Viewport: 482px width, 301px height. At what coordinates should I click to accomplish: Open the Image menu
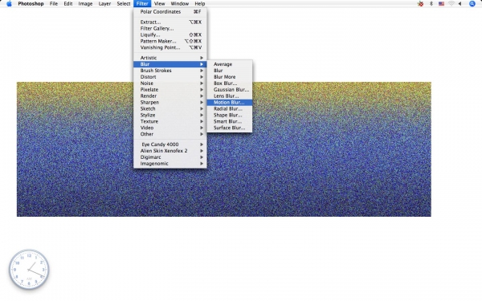pos(85,4)
